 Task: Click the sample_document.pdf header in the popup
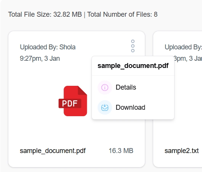[133, 66]
